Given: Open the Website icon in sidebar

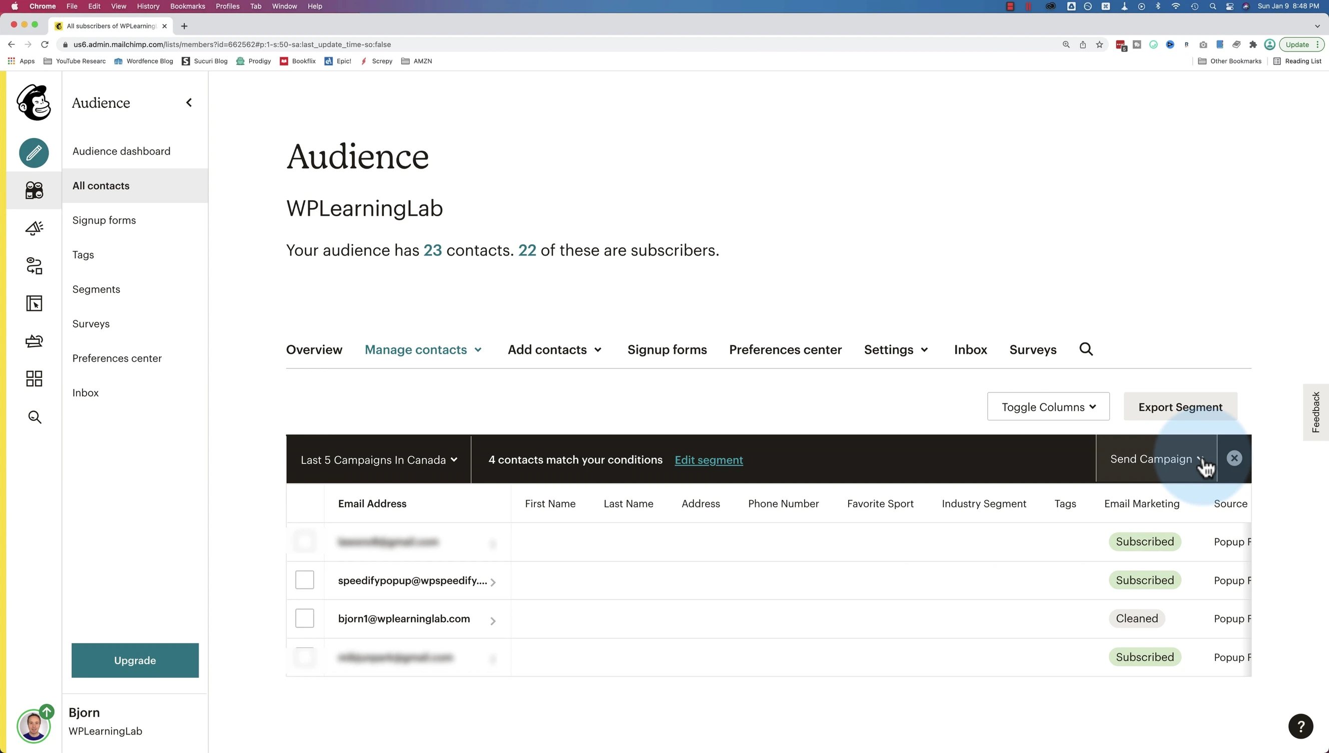Looking at the screenshot, I should tap(34, 304).
